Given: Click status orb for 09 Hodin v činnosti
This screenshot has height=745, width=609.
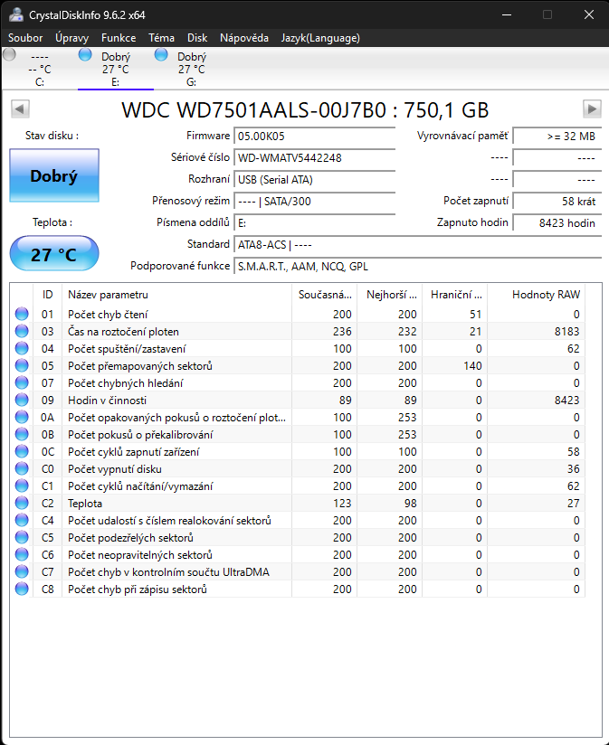Looking at the screenshot, I should click(22, 400).
